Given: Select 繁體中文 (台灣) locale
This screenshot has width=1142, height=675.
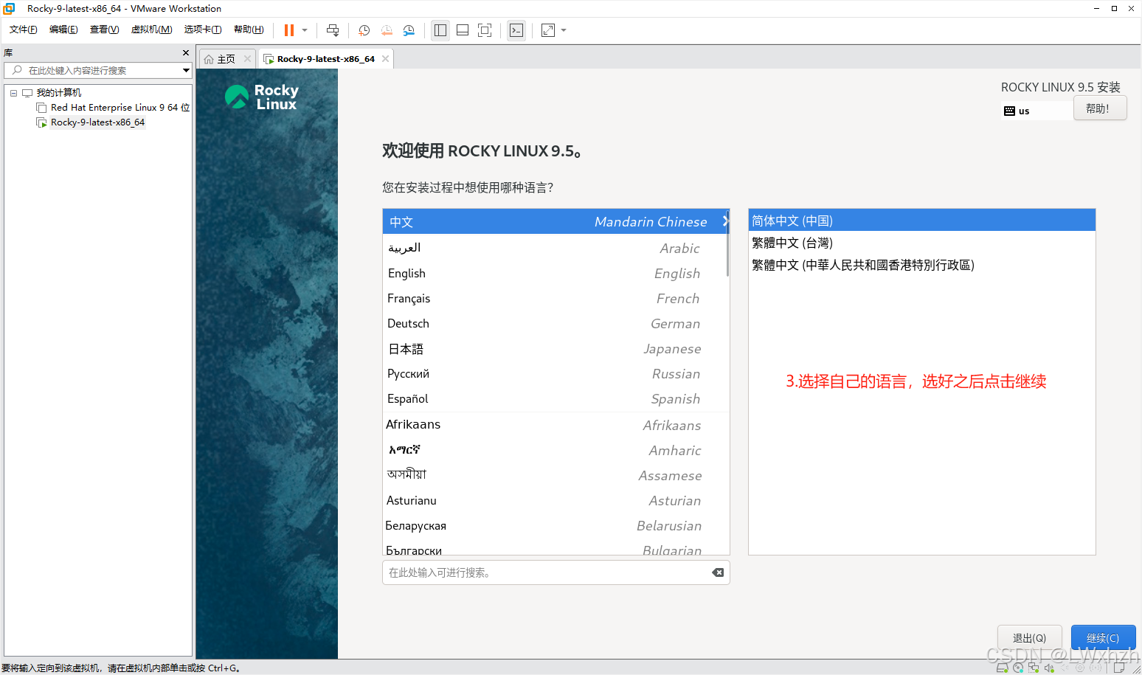Looking at the screenshot, I should (x=921, y=243).
